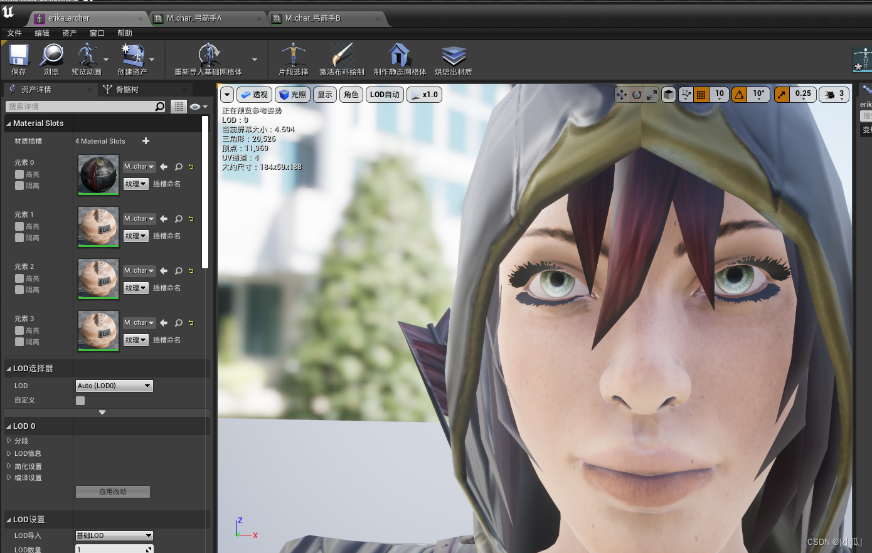Use selected asset arrow for 元素 0
Screen dimensions: 872x553
[164, 167]
